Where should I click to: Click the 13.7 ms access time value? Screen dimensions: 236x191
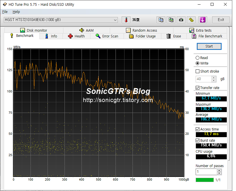211,134
